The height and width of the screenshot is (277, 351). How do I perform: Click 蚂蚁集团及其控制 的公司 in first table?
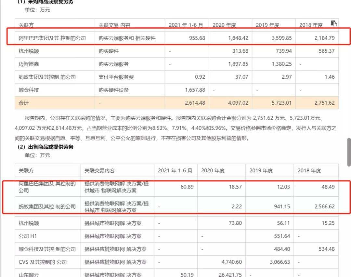tap(47, 77)
